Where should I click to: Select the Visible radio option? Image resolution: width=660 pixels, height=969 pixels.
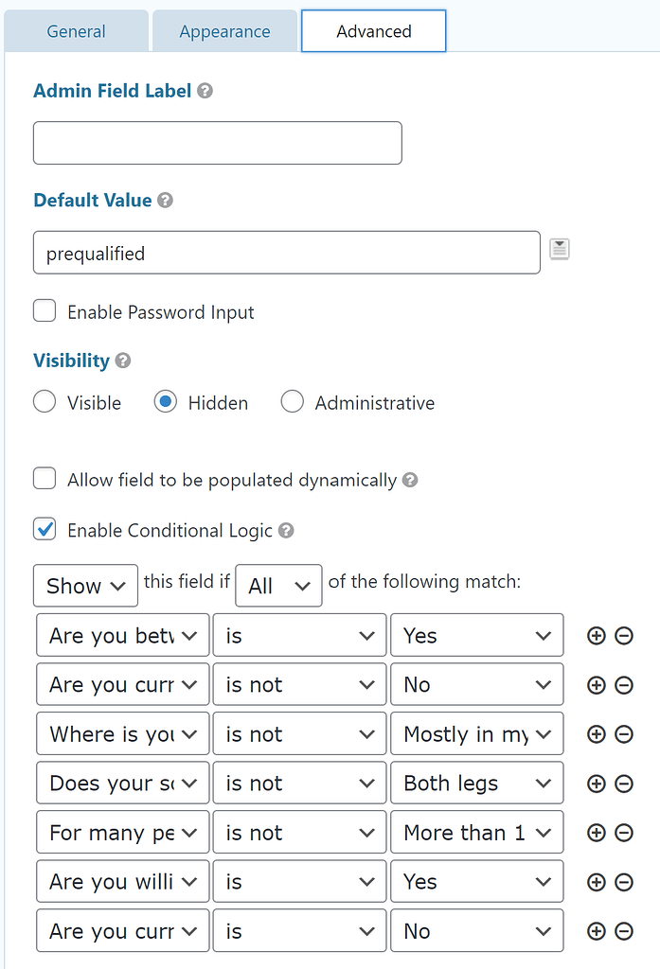45,402
